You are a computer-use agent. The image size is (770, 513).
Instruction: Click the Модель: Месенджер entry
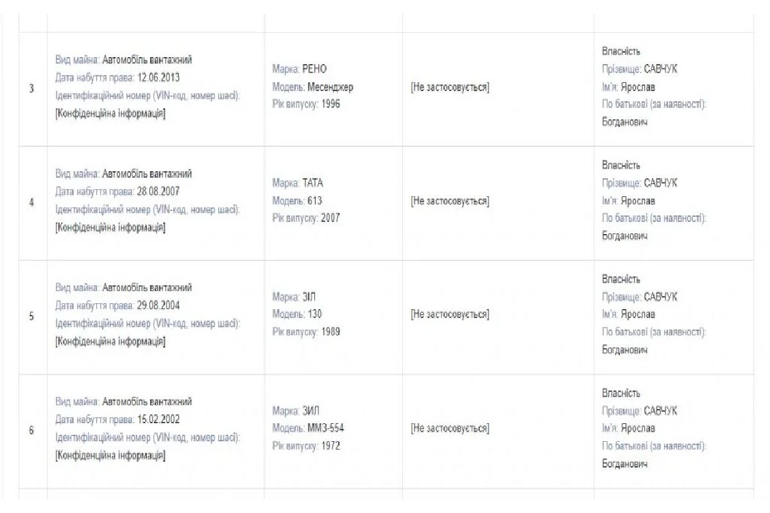click(312, 87)
